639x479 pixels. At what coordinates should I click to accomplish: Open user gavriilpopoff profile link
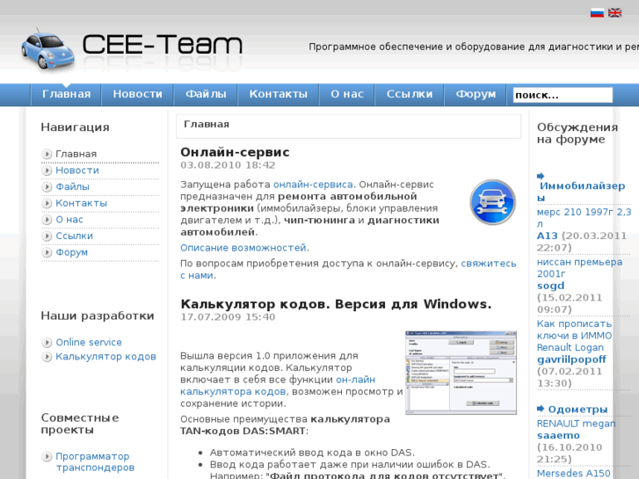pyautogui.click(x=571, y=360)
